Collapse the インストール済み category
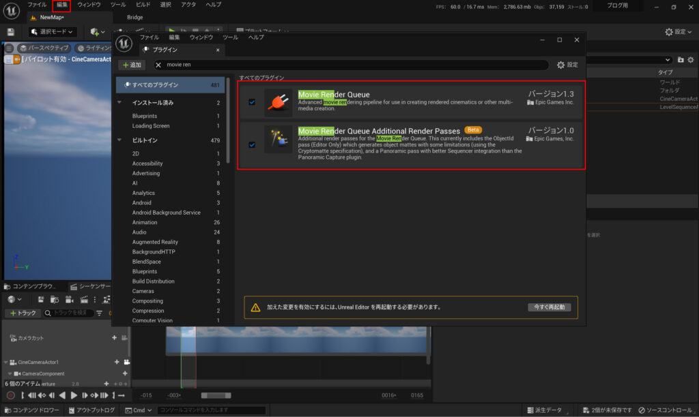699x417 pixels. pos(120,103)
